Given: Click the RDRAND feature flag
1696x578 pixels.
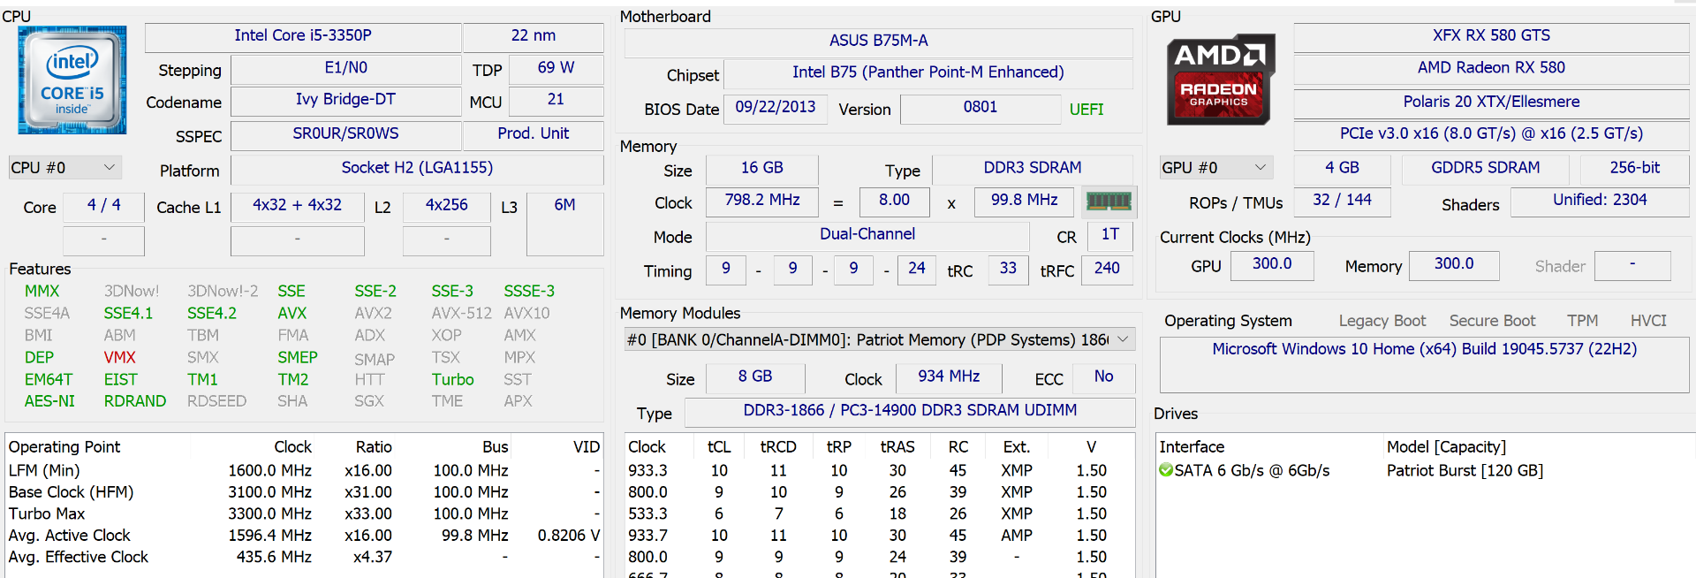Looking at the screenshot, I should click(x=135, y=401).
